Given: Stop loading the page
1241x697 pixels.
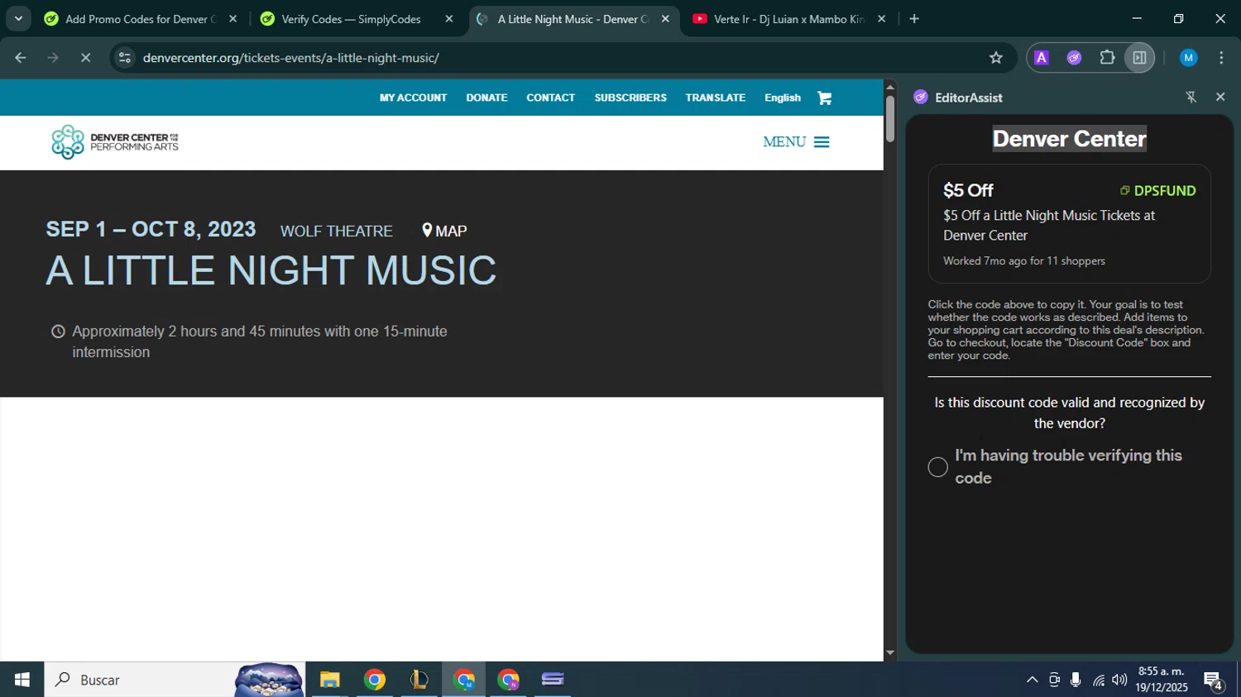Looking at the screenshot, I should tap(85, 58).
